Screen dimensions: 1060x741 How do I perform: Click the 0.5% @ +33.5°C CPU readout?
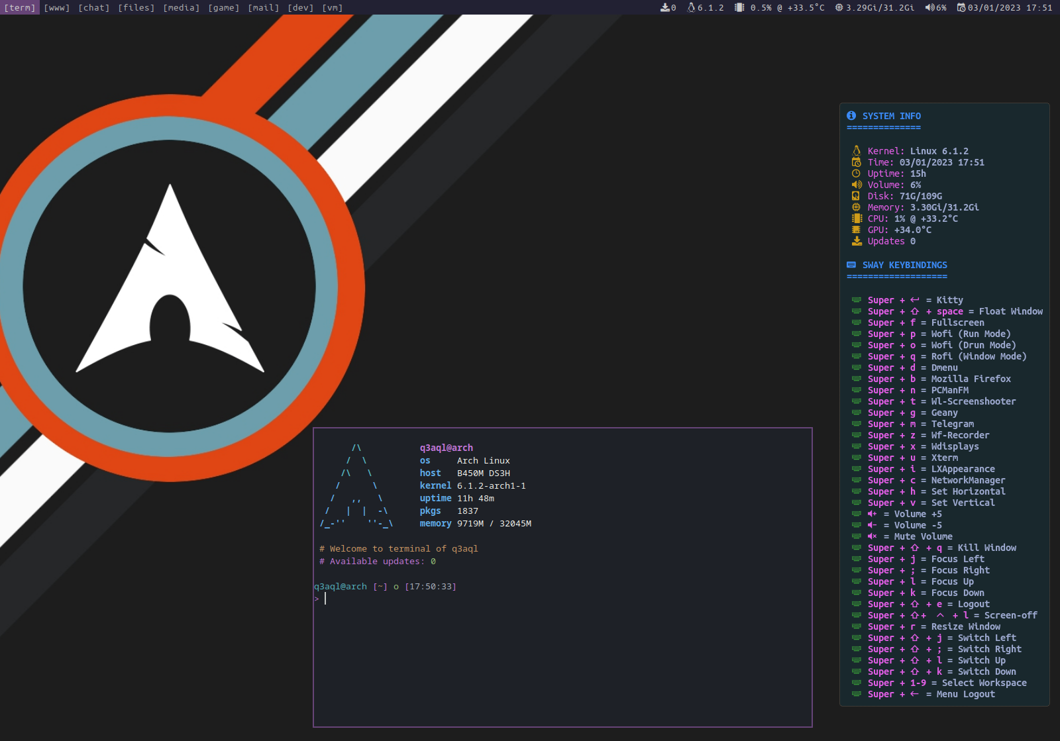[787, 8]
